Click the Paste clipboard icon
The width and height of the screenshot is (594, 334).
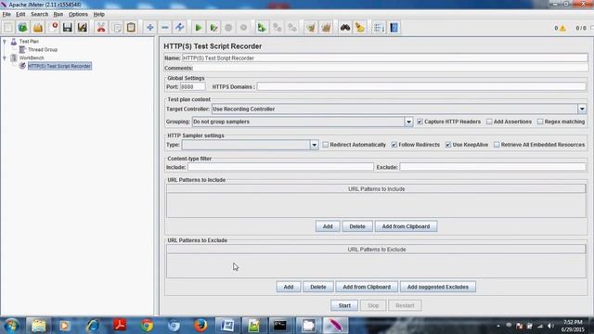coord(131,27)
